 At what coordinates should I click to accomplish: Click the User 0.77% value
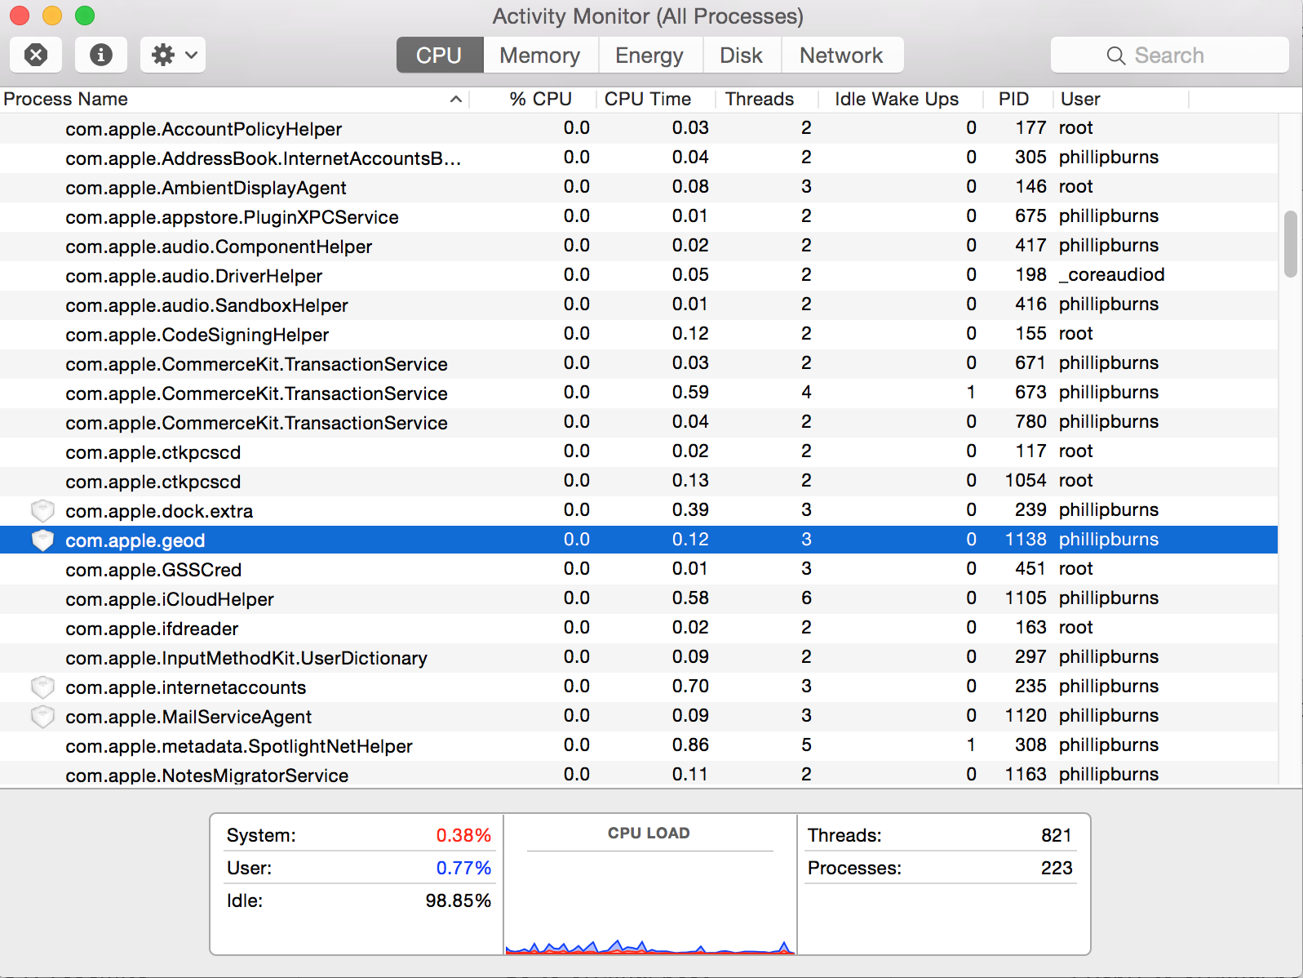pyautogui.click(x=463, y=868)
